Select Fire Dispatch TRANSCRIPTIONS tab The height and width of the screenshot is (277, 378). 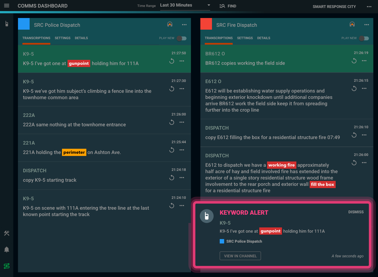(x=219, y=38)
